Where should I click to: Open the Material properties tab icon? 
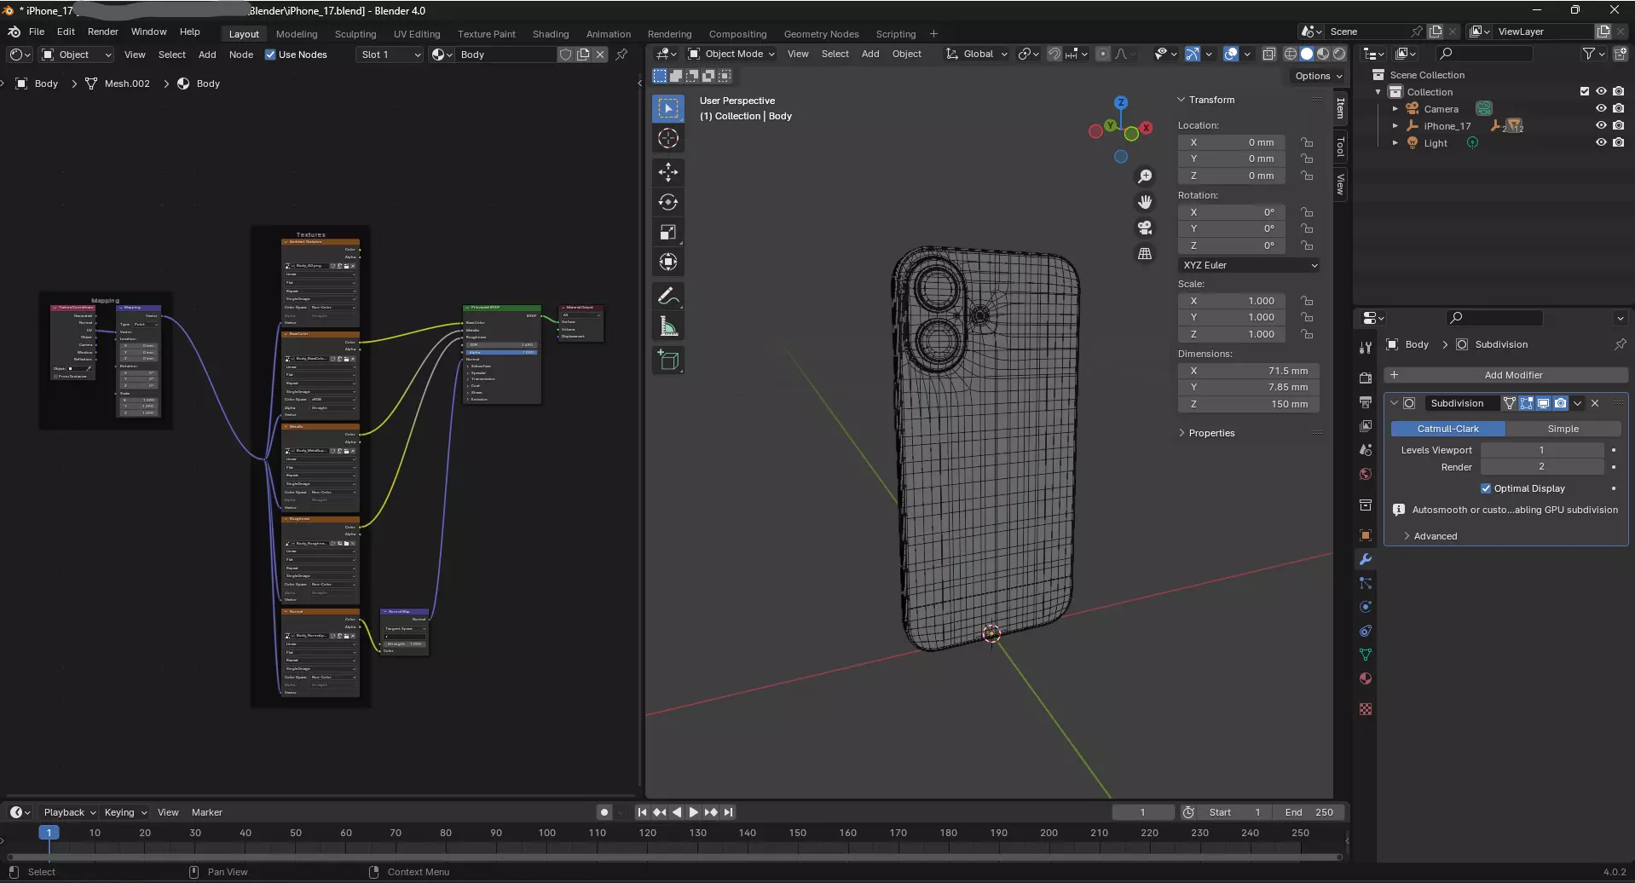click(x=1366, y=678)
